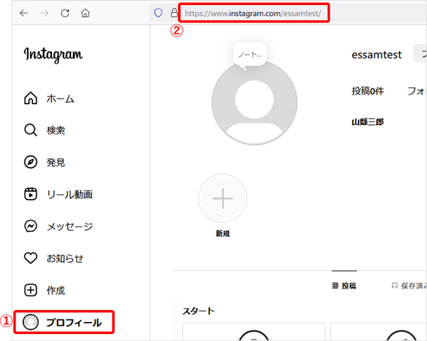Open the プロフィール sidebar label
The width and height of the screenshot is (427, 341).
pos(74,323)
